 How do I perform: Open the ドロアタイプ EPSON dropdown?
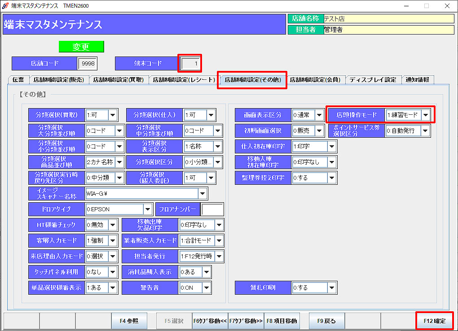coord(148,209)
